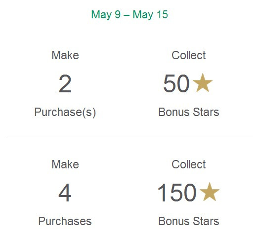Click the divider line between offers
The image size is (256, 236).
(129, 138)
